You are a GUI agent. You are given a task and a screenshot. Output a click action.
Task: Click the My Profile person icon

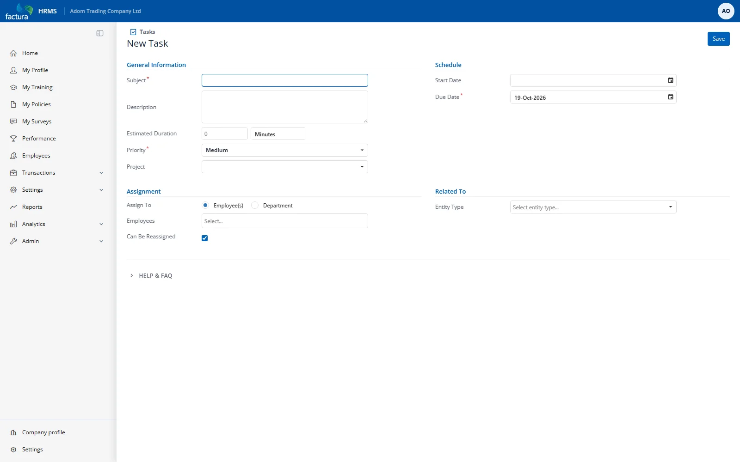(x=13, y=70)
